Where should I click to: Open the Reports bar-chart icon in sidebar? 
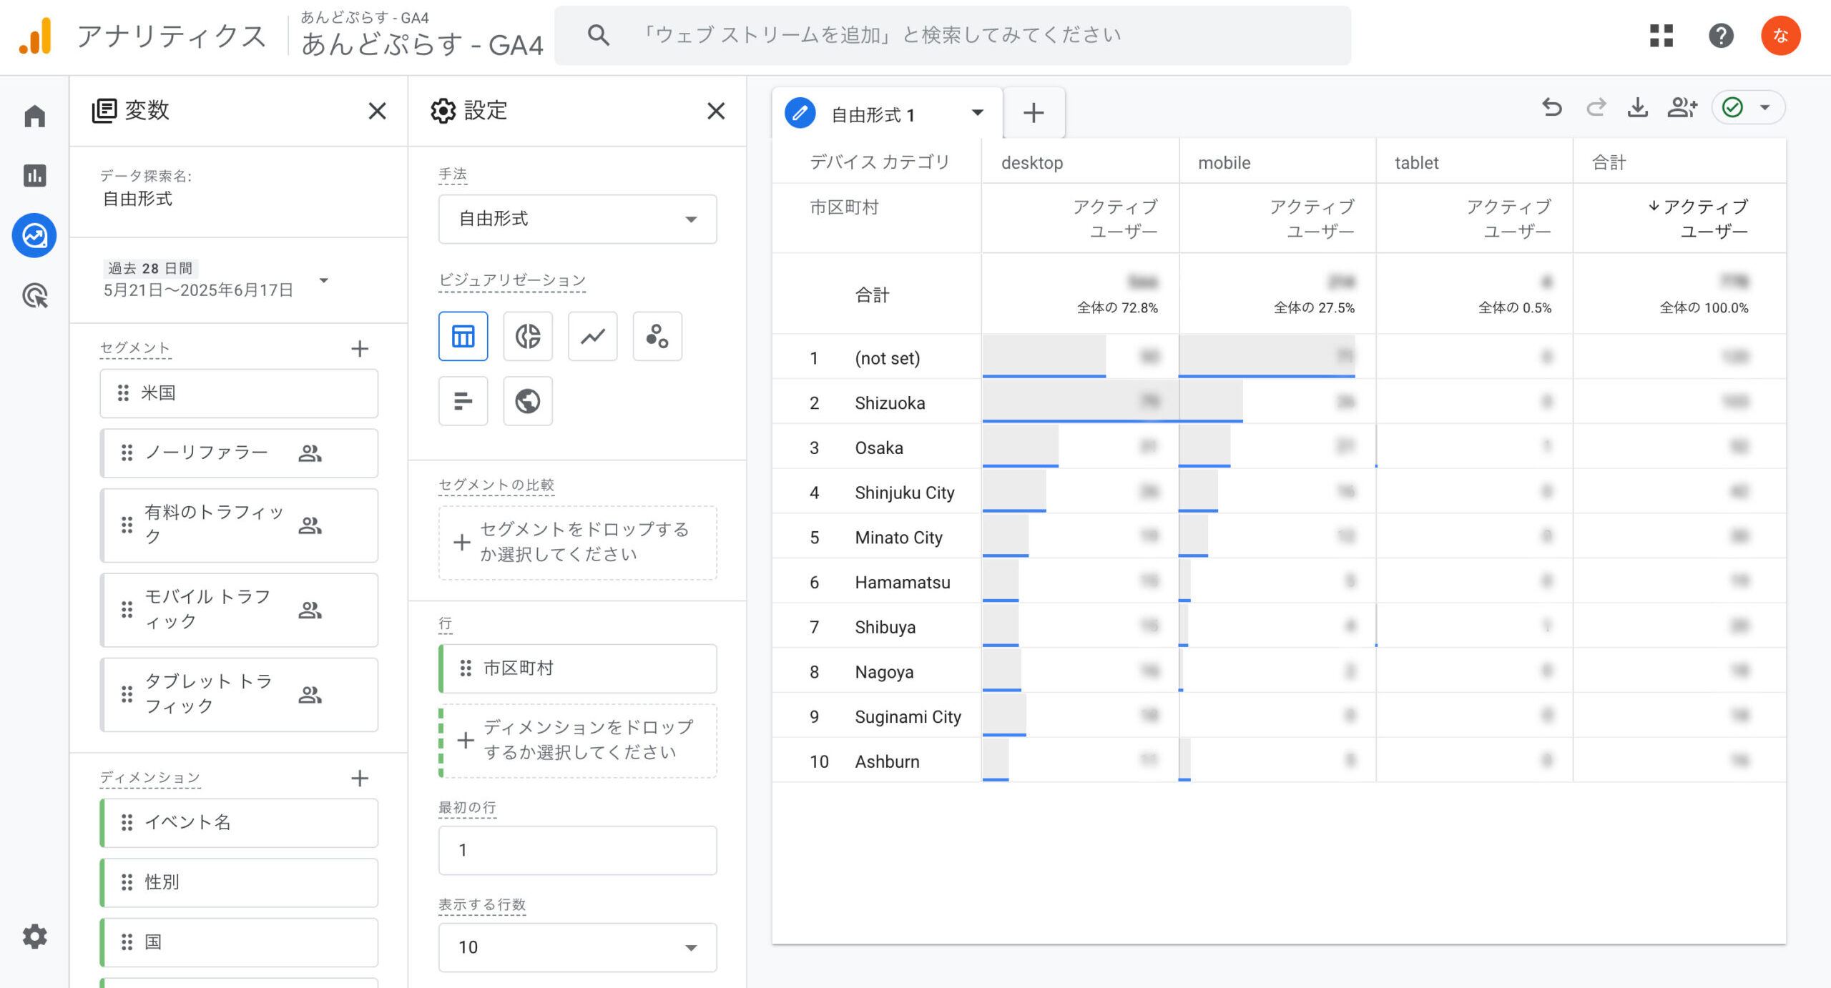click(x=34, y=175)
